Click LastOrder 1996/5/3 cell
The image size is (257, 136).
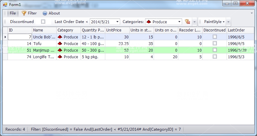(241, 57)
